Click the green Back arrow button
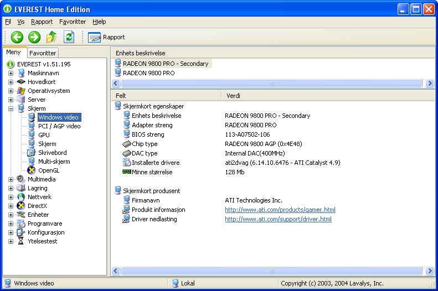438x291 pixels. [17, 37]
